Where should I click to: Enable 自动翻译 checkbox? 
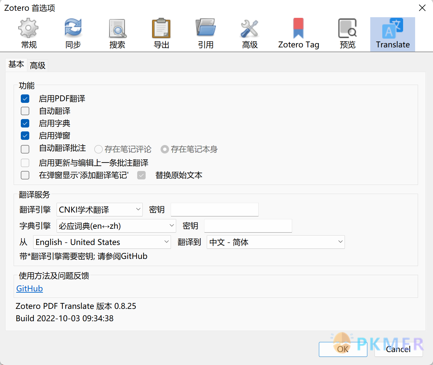coord(25,111)
